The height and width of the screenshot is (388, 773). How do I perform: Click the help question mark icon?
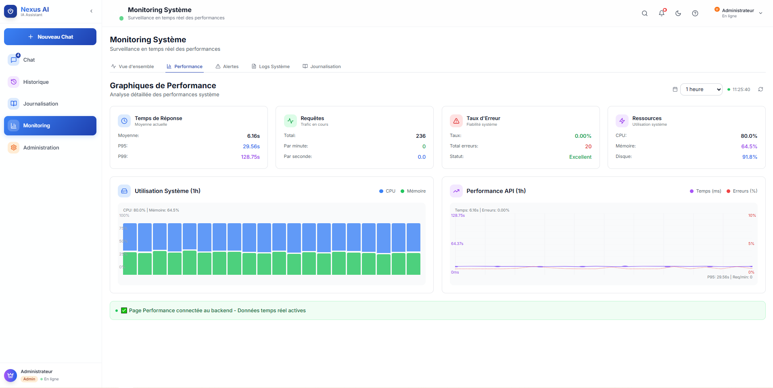(695, 13)
